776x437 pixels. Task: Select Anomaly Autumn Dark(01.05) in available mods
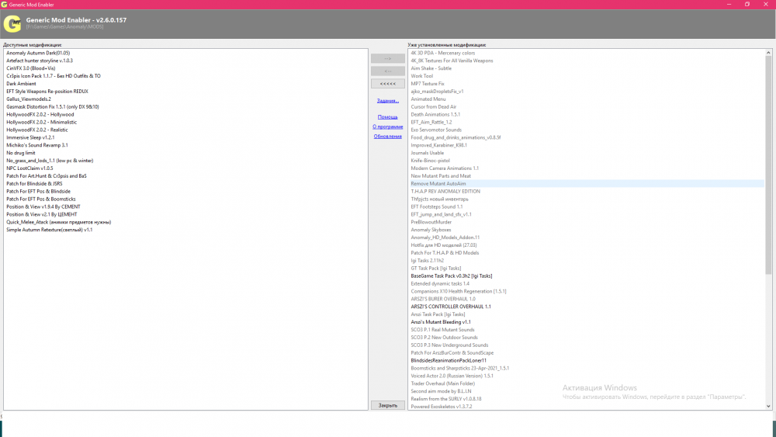click(x=38, y=53)
